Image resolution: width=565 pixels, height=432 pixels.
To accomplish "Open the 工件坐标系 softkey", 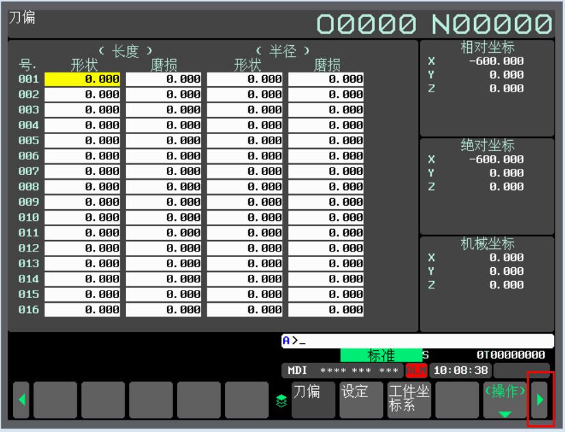I will [409, 400].
